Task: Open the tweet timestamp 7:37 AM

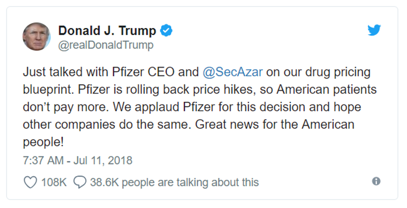Action: coord(43,161)
